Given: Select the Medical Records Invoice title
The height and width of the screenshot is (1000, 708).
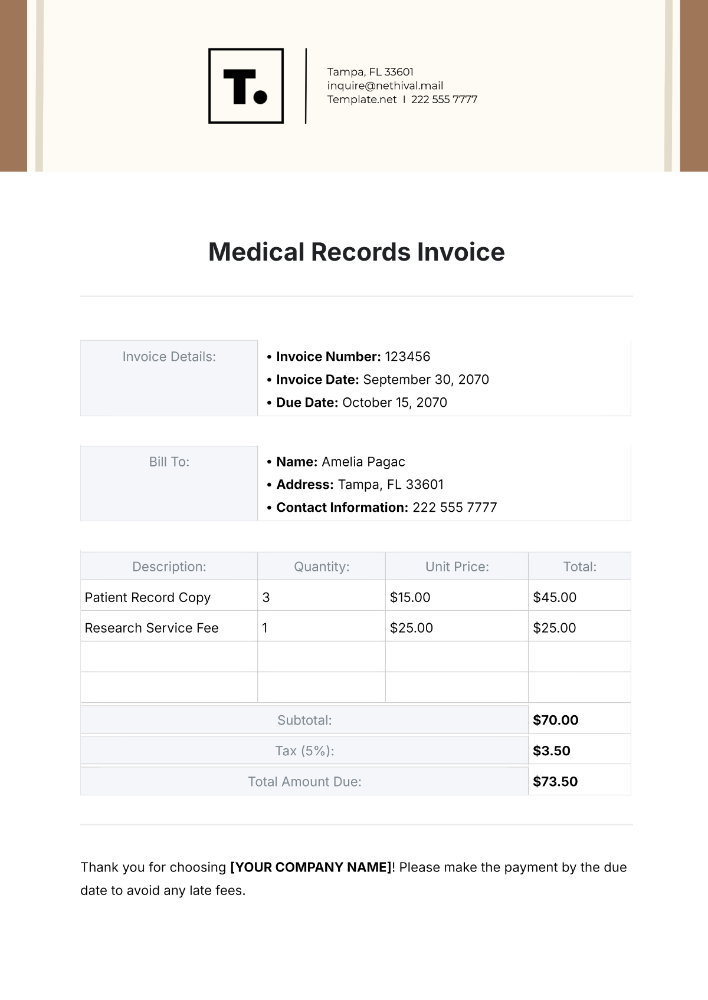Looking at the screenshot, I should pyautogui.click(x=356, y=252).
